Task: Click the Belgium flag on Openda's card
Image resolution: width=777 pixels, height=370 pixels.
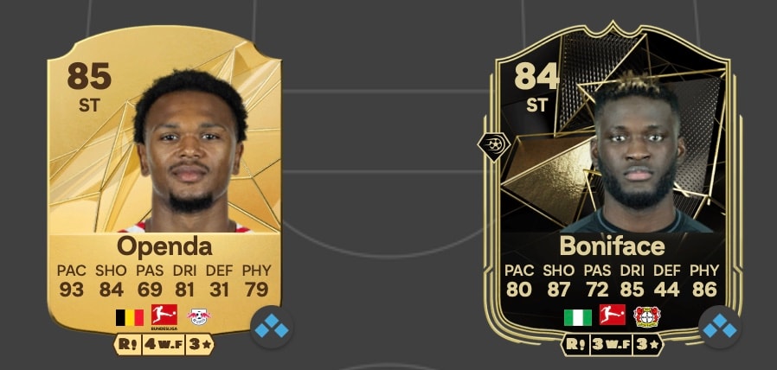Action: pos(129,317)
